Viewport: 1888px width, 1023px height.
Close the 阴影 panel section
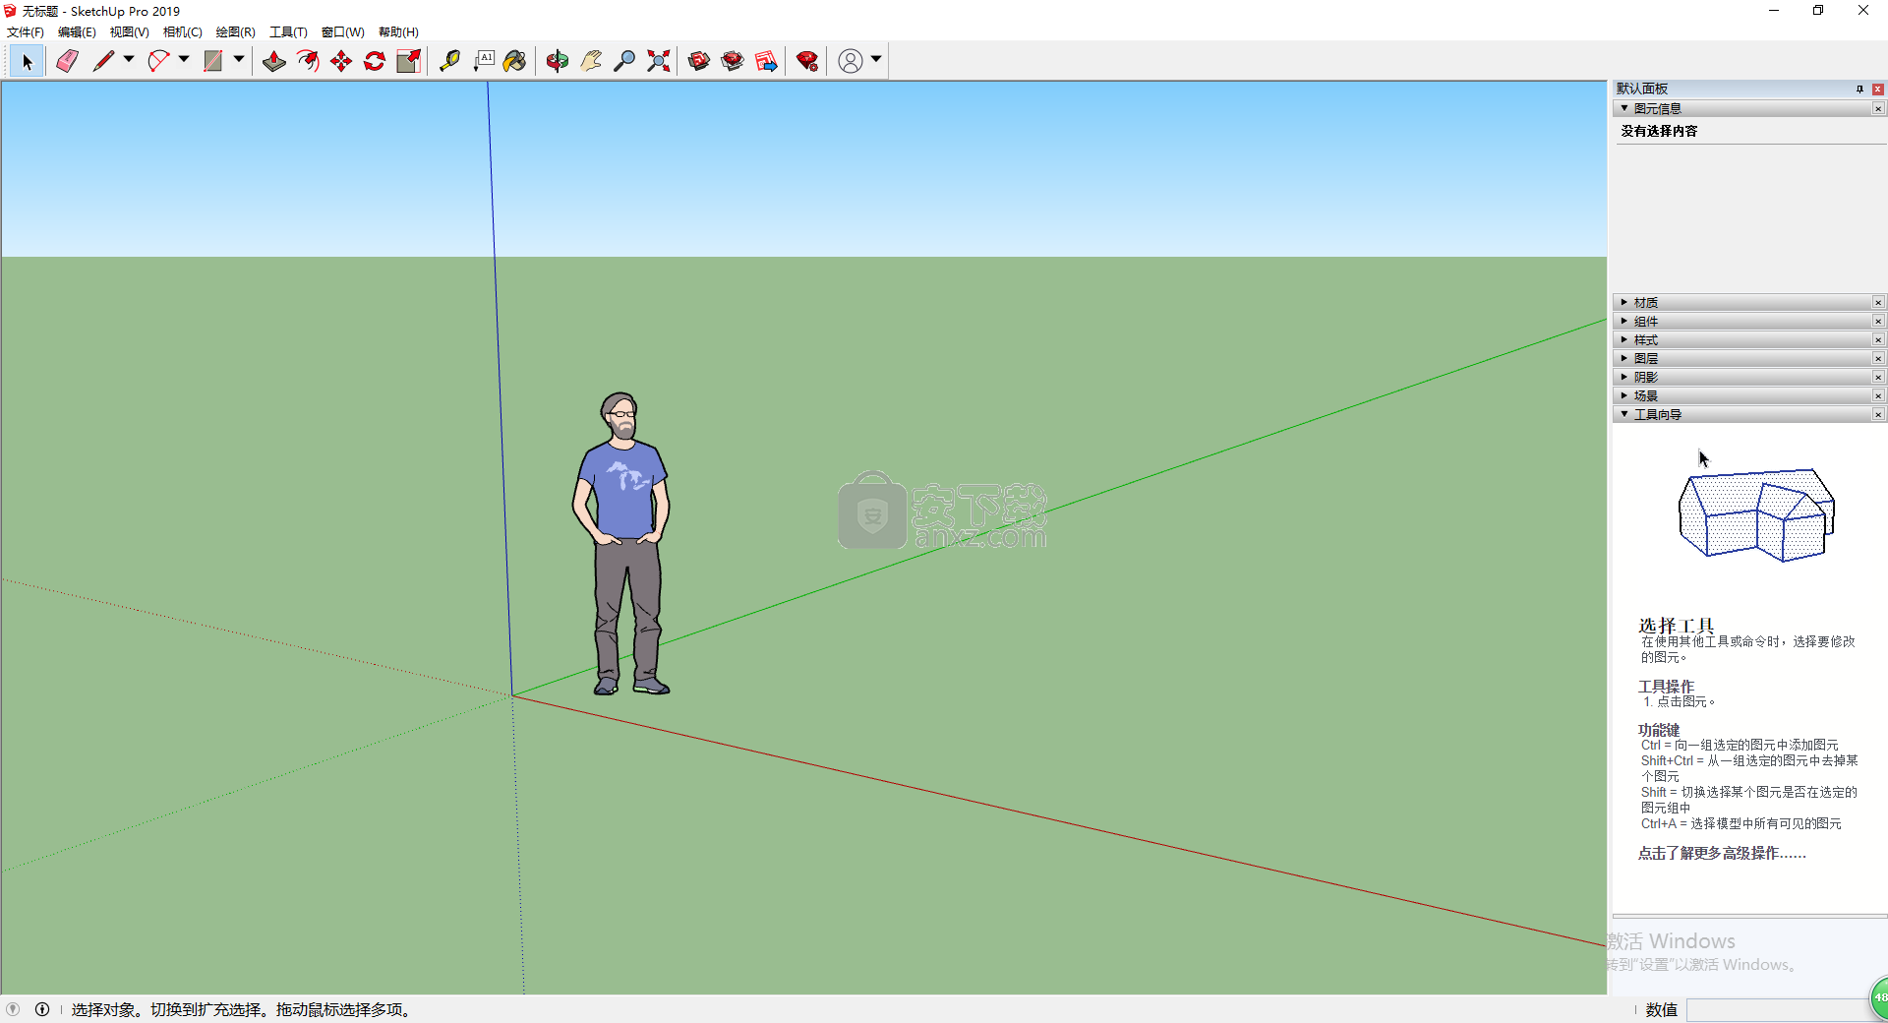[x=1878, y=377]
